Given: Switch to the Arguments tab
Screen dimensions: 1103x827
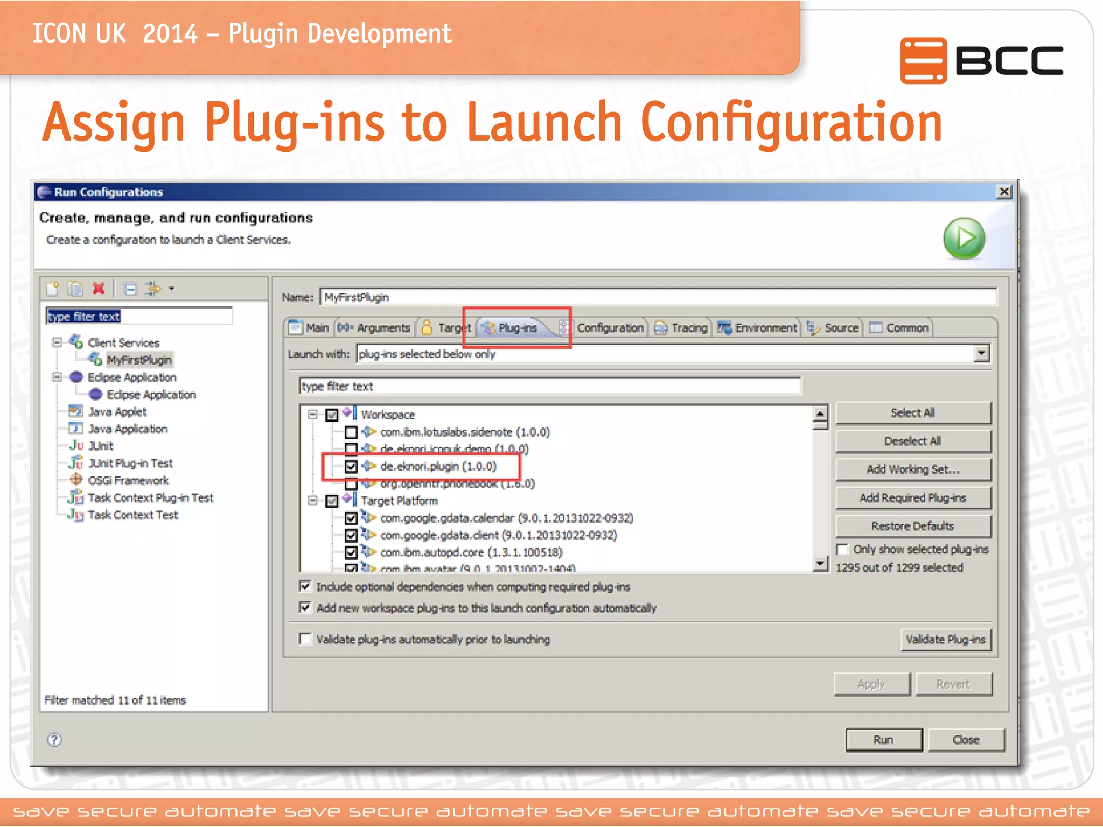Looking at the screenshot, I should coord(374,327).
